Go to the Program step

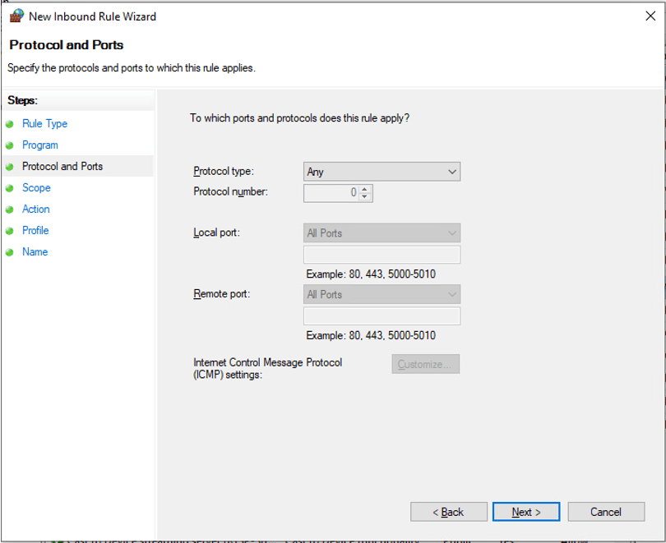click(x=40, y=145)
